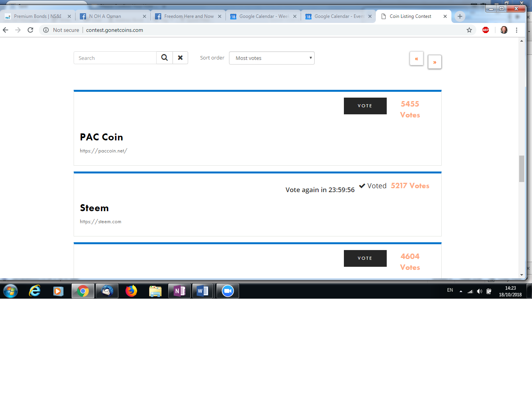
Task: Open https://steem.com link
Action: [100, 222]
